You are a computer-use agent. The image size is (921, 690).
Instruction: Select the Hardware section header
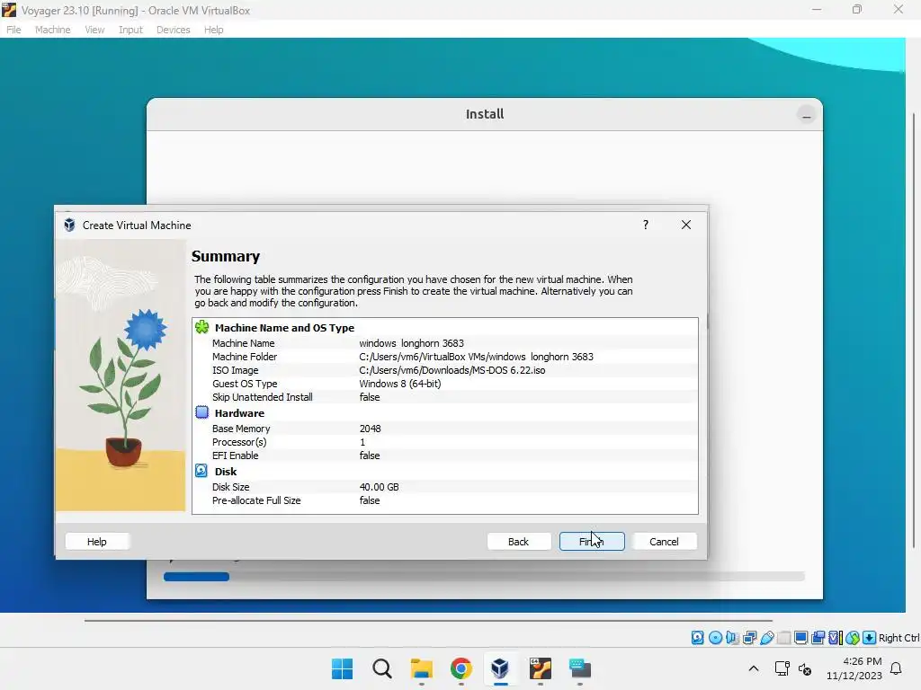click(x=239, y=413)
